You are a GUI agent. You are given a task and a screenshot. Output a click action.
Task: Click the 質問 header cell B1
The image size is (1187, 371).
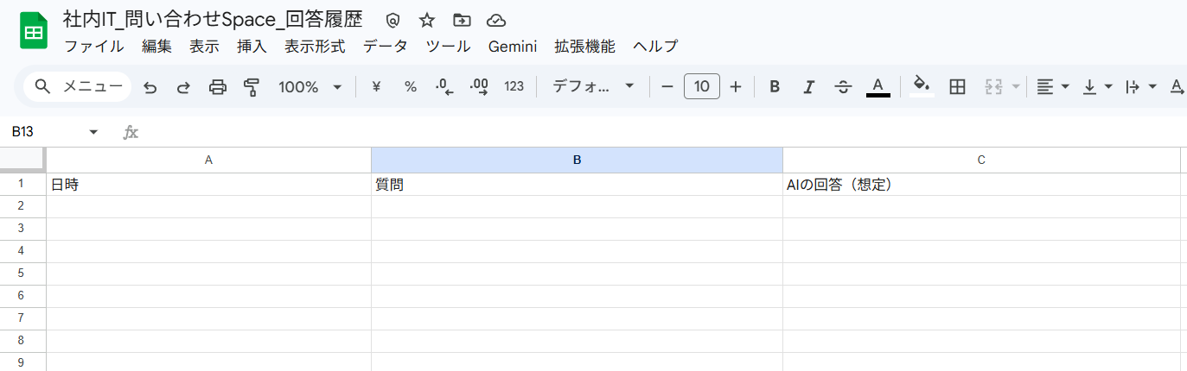(577, 185)
